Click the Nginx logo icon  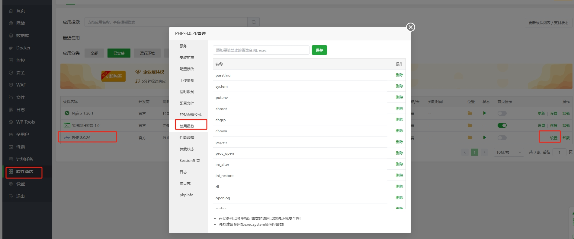pos(67,113)
